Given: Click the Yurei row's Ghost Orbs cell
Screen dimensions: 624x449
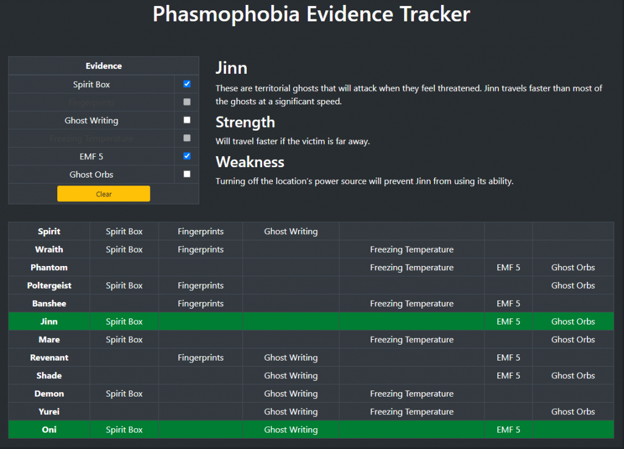Looking at the screenshot, I should [x=572, y=411].
